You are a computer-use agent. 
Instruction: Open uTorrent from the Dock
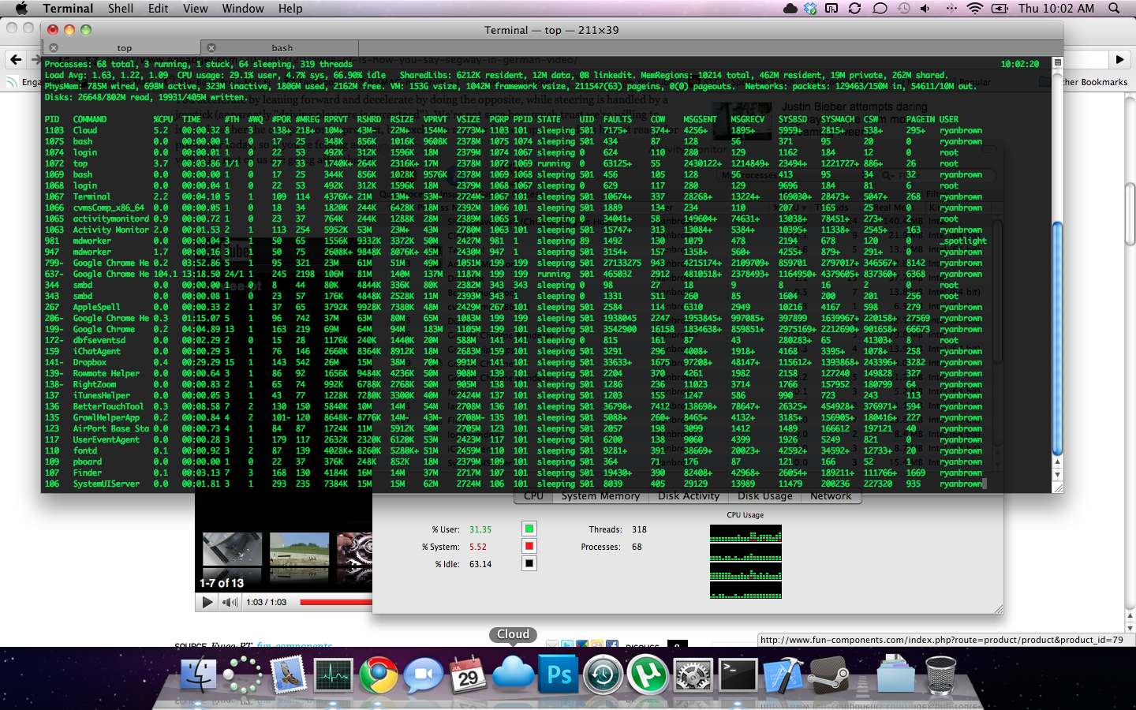point(648,676)
